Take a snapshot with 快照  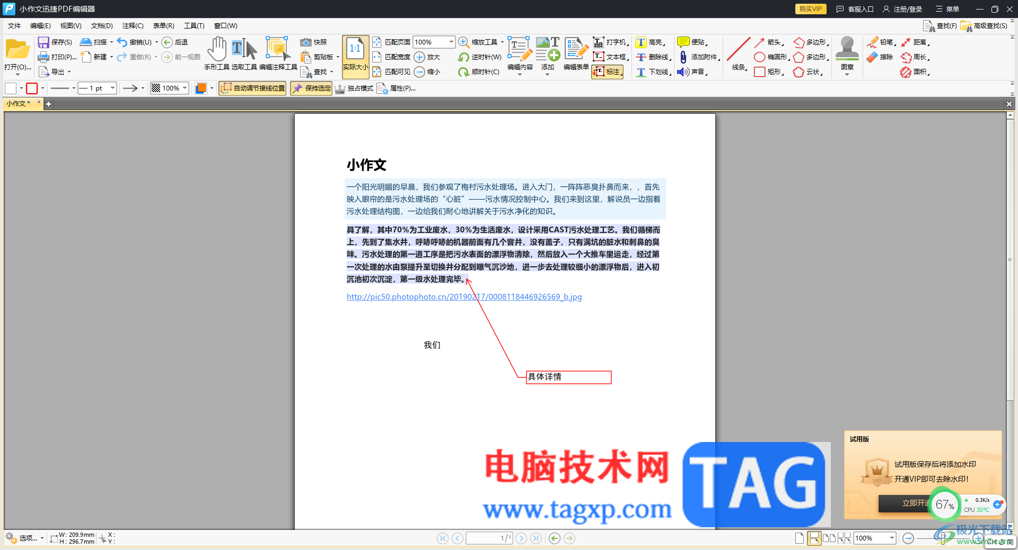click(x=314, y=42)
